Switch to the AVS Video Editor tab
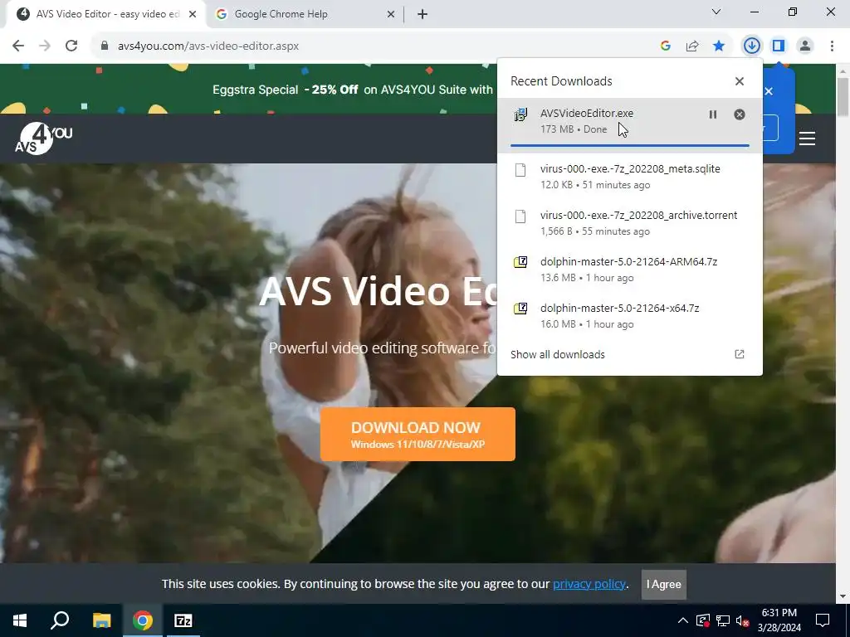850x637 pixels. point(106,14)
